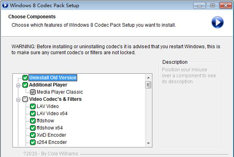Toggle the Video Codec's & Filters checkbox
This screenshot has height=157, width=234.
[25, 99]
